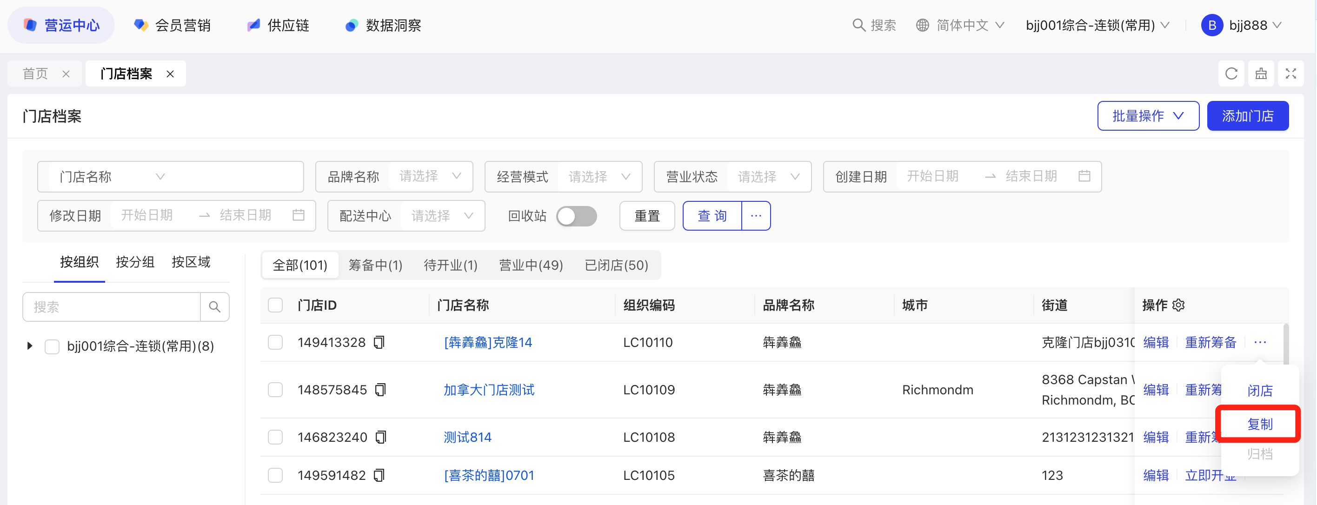Copy store ID 149413328 with copy icon
This screenshot has width=1317, height=505.
click(x=379, y=342)
